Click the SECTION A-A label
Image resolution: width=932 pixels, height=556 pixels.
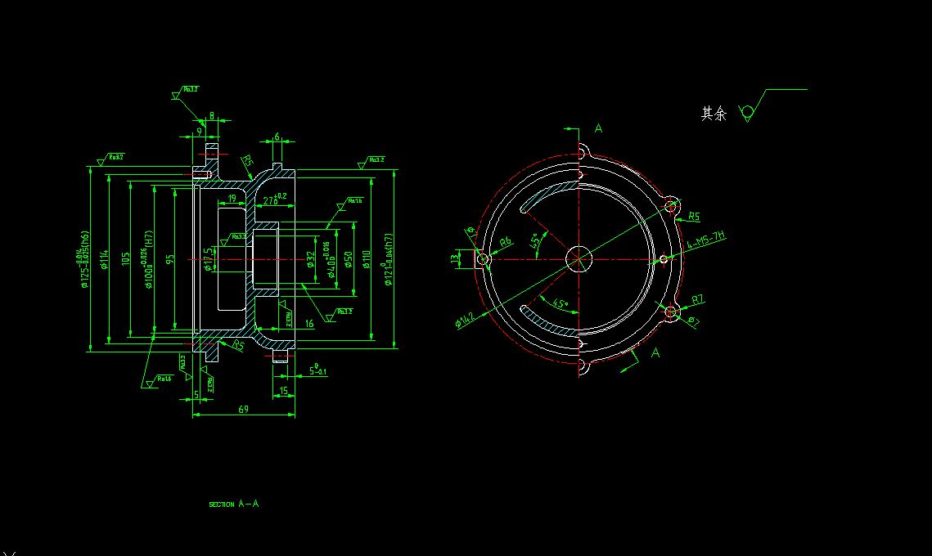coord(233,504)
